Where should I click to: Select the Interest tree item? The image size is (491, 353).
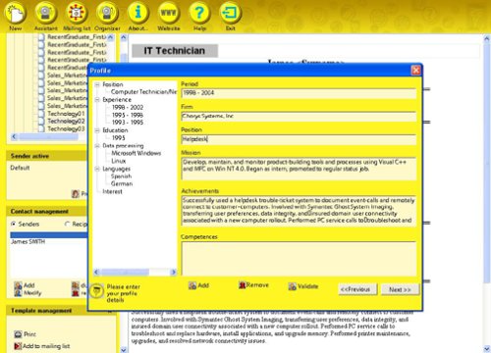point(112,191)
